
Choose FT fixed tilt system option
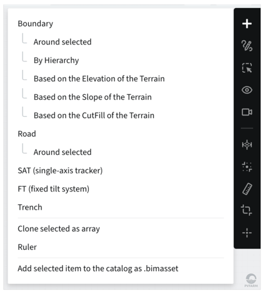click(x=54, y=189)
